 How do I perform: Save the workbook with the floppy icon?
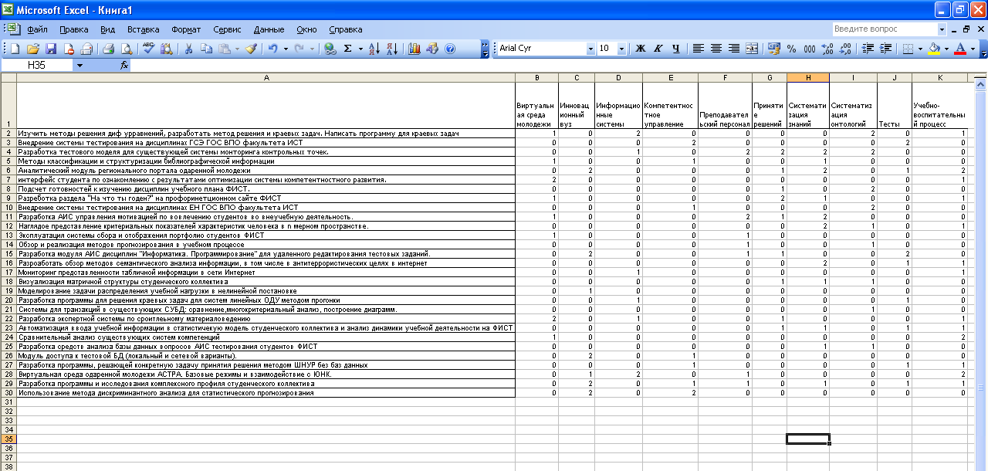tap(51, 48)
